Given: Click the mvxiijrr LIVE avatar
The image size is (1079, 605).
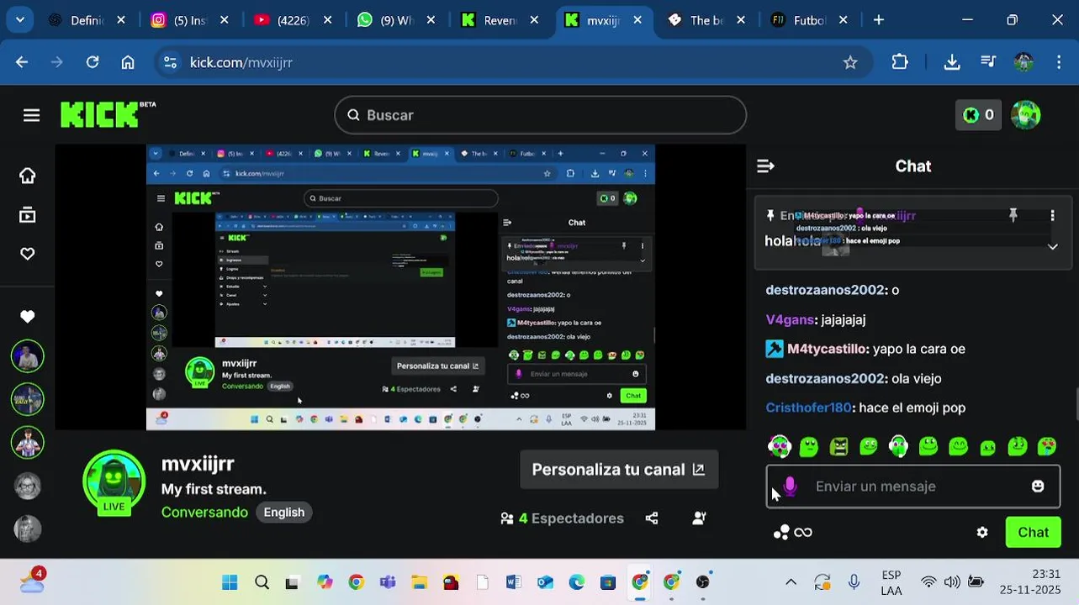Looking at the screenshot, I should [114, 483].
